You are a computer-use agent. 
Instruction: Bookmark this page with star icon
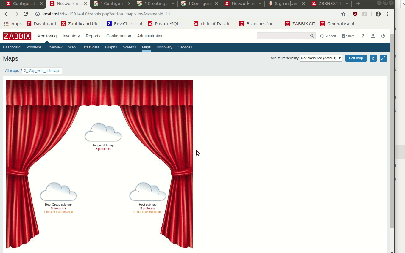point(343,14)
